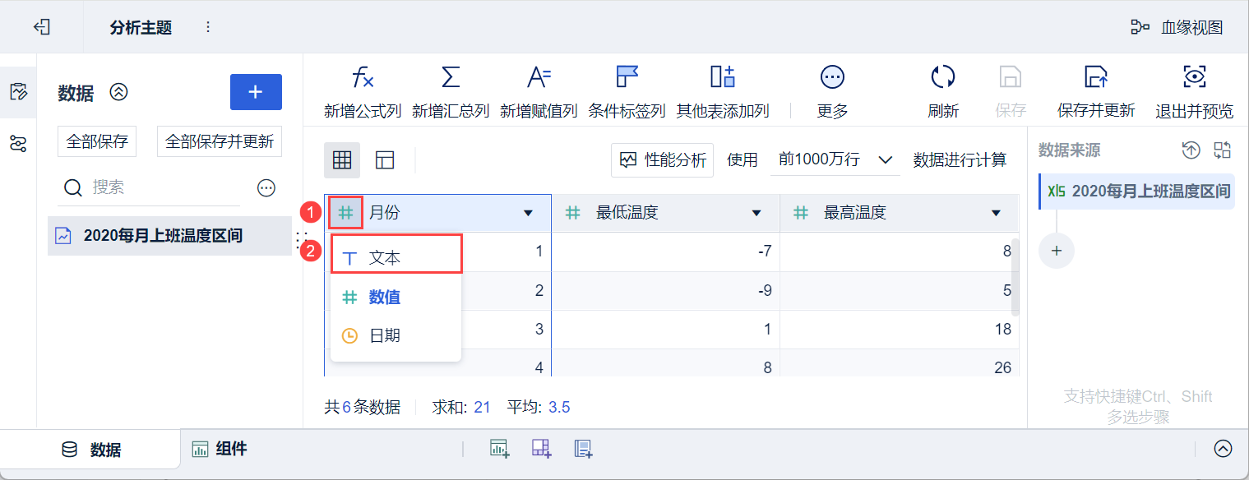Screen dimensions: 1249x480
Task: Click the 新增汇总列 sigma icon
Action: 451,77
